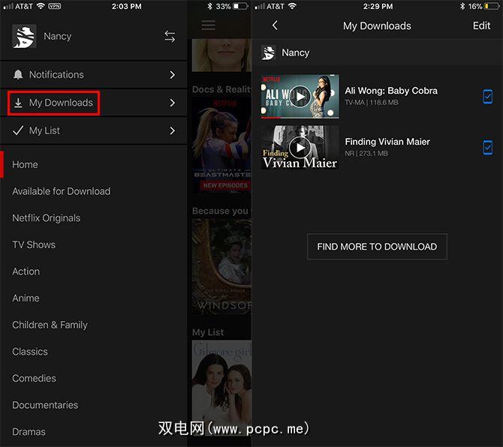
Task: Toggle downloaded checkbox for Ali Wong: Baby Cobra
Action: (487, 97)
